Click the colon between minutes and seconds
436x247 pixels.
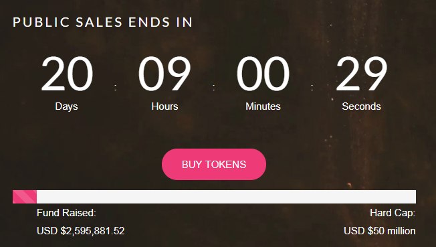point(312,88)
